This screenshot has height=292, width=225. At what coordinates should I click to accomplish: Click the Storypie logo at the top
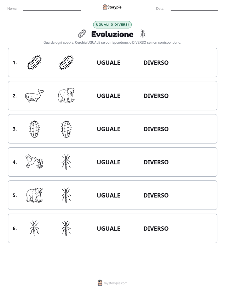point(112,7)
